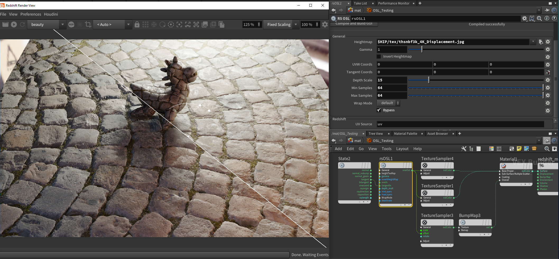Click the Compile and Build GUI button

(x=354, y=24)
